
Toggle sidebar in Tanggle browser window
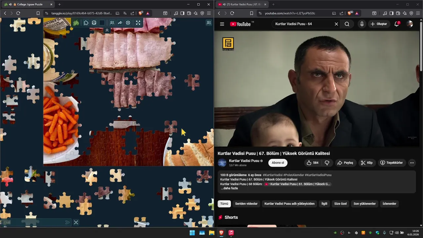(182, 13)
